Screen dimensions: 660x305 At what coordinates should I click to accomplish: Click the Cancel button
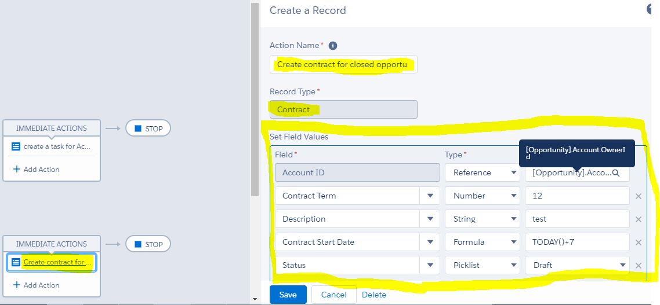coord(333,295)
